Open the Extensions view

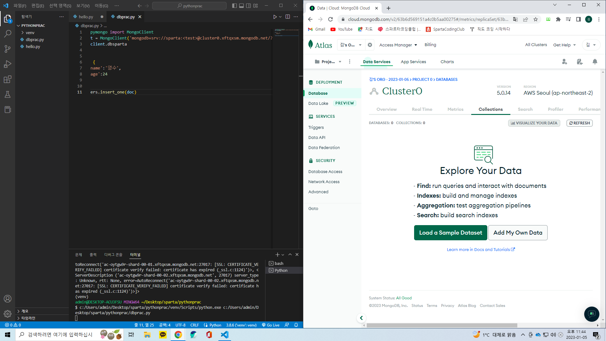coord(8,79)
